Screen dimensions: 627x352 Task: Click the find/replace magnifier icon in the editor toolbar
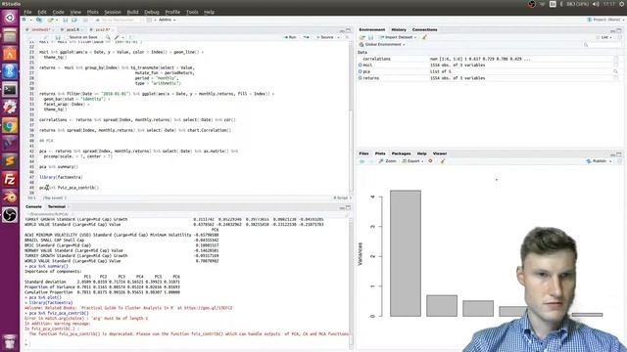tap(108, 37)
